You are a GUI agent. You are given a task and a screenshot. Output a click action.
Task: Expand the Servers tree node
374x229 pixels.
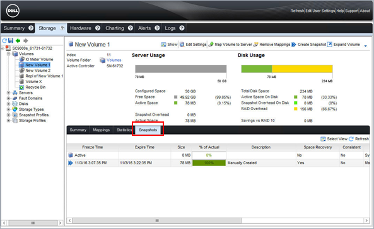click(8, 93)
